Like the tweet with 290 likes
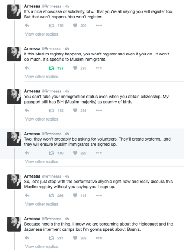 pos(75,26)
